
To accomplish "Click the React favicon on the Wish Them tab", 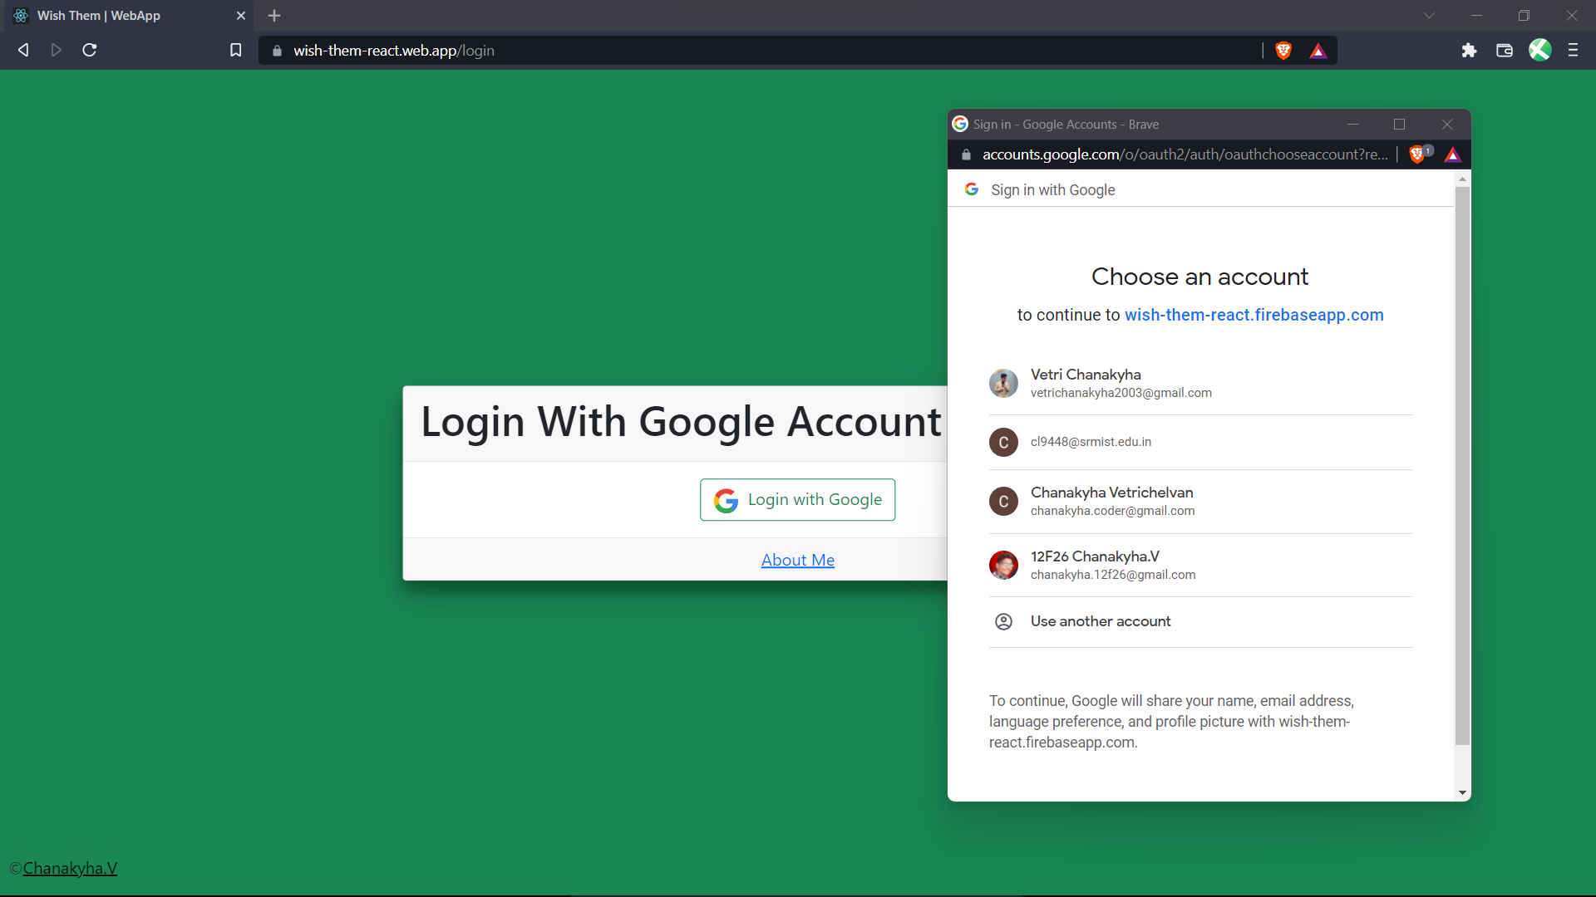I will tap(21, 16).
